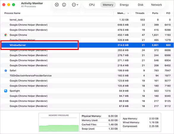Sort by Threads column header

[140, 13]
